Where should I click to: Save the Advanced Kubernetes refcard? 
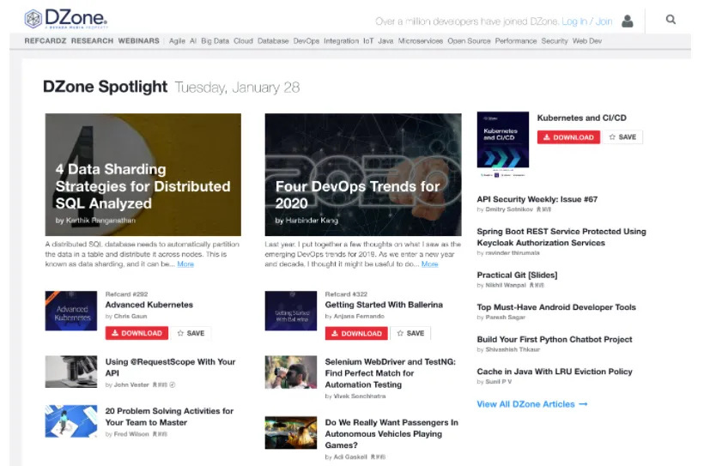[x=191, y=333]
